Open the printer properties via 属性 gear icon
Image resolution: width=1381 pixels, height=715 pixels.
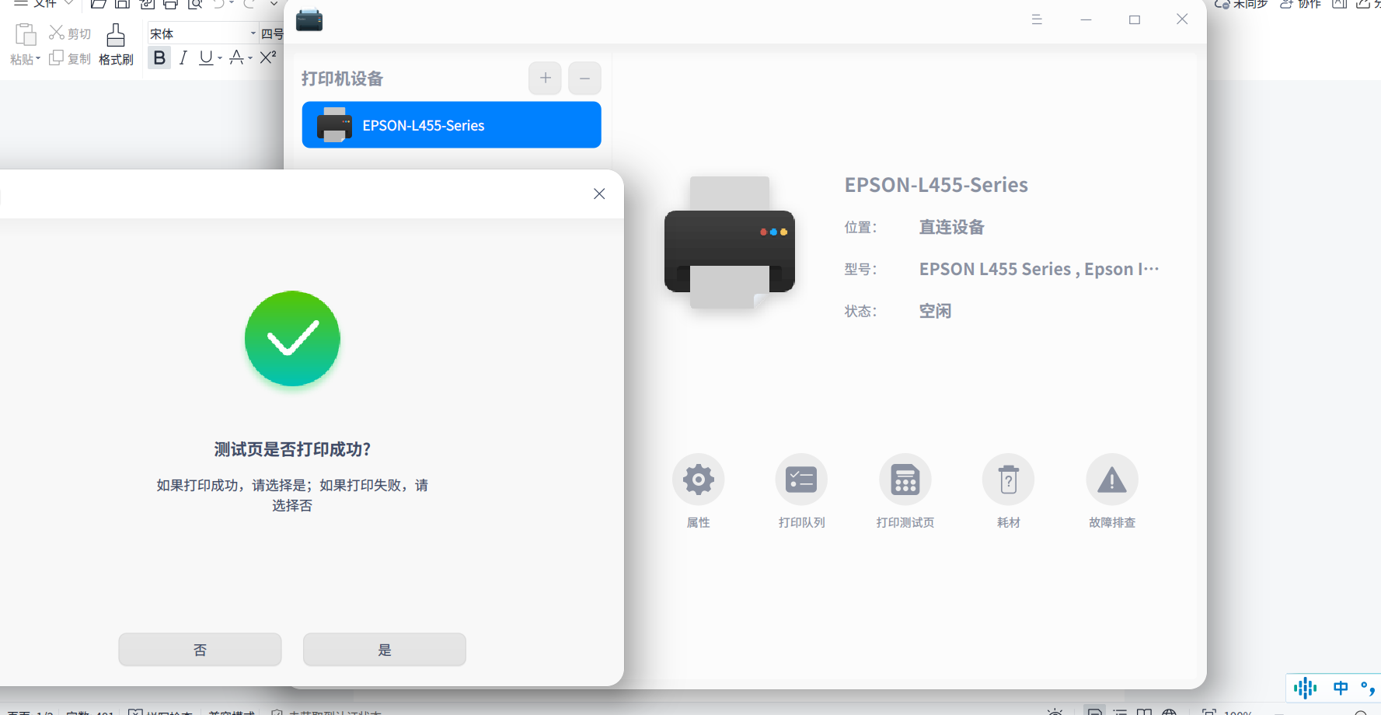point(698,479)
